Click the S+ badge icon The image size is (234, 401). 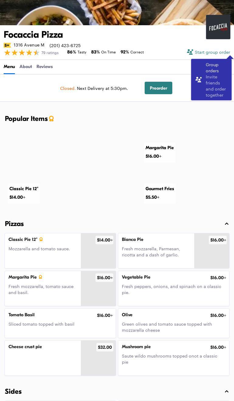click(7, 45)
